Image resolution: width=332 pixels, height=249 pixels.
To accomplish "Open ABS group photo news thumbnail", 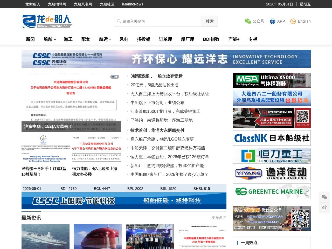I will click(x=150, y=237).
